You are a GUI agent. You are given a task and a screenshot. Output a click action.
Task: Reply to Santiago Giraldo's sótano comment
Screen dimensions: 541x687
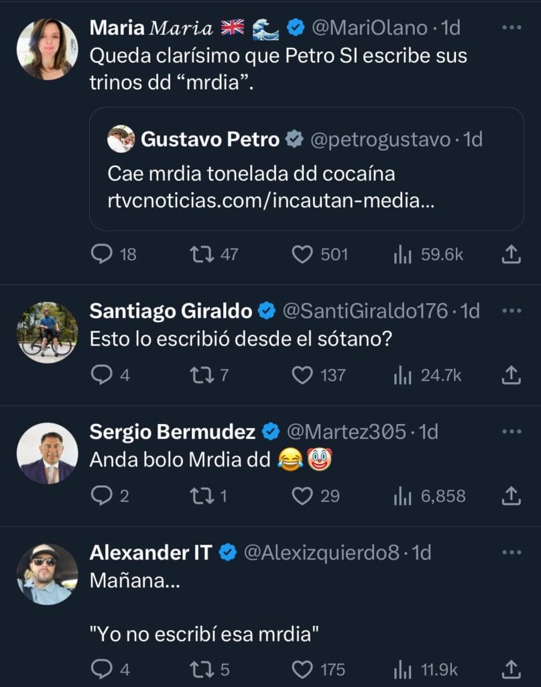tap(101, 374)
